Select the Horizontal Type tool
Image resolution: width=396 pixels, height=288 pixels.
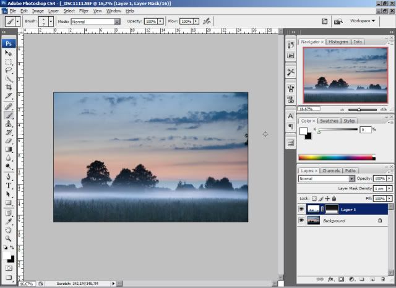click(9, 185)
